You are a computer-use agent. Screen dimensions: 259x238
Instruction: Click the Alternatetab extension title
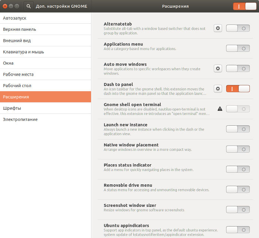(118, 24)
